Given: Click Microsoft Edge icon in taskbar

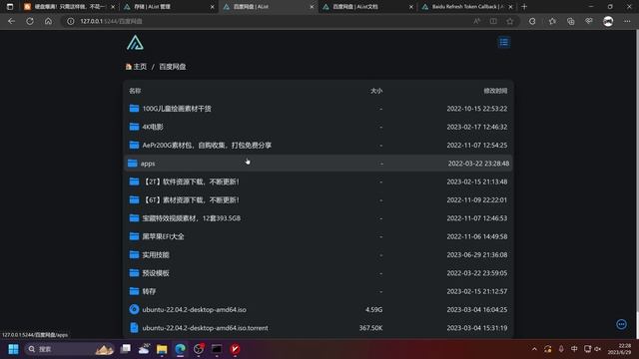Looking at the screenshot, I should point(180,349).
